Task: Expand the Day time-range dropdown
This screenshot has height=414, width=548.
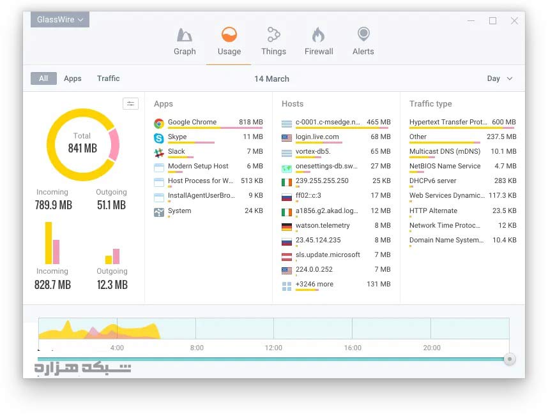Action: pos(499,78)
